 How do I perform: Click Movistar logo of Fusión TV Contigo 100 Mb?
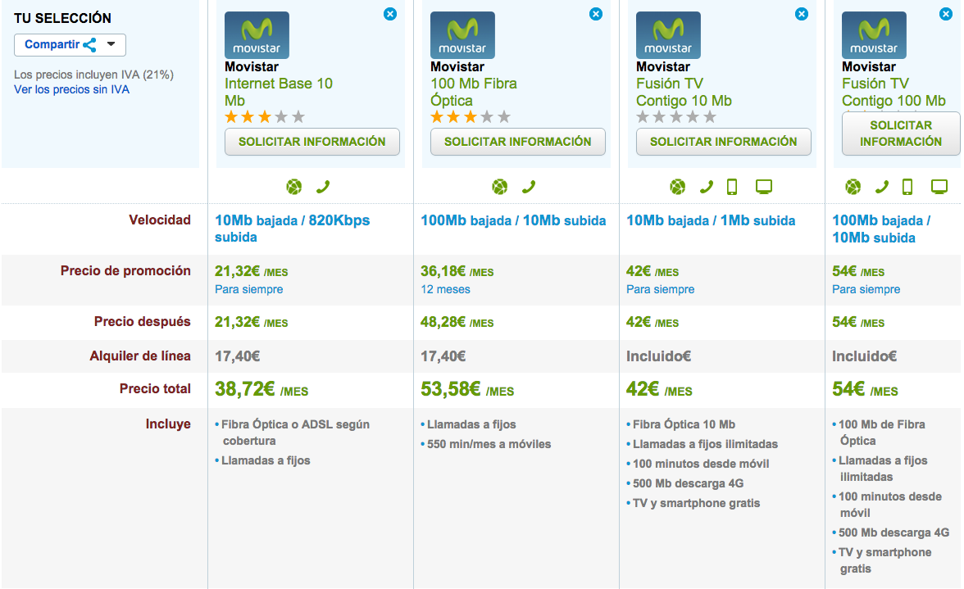pyautogui.click(x=874, y=35)
